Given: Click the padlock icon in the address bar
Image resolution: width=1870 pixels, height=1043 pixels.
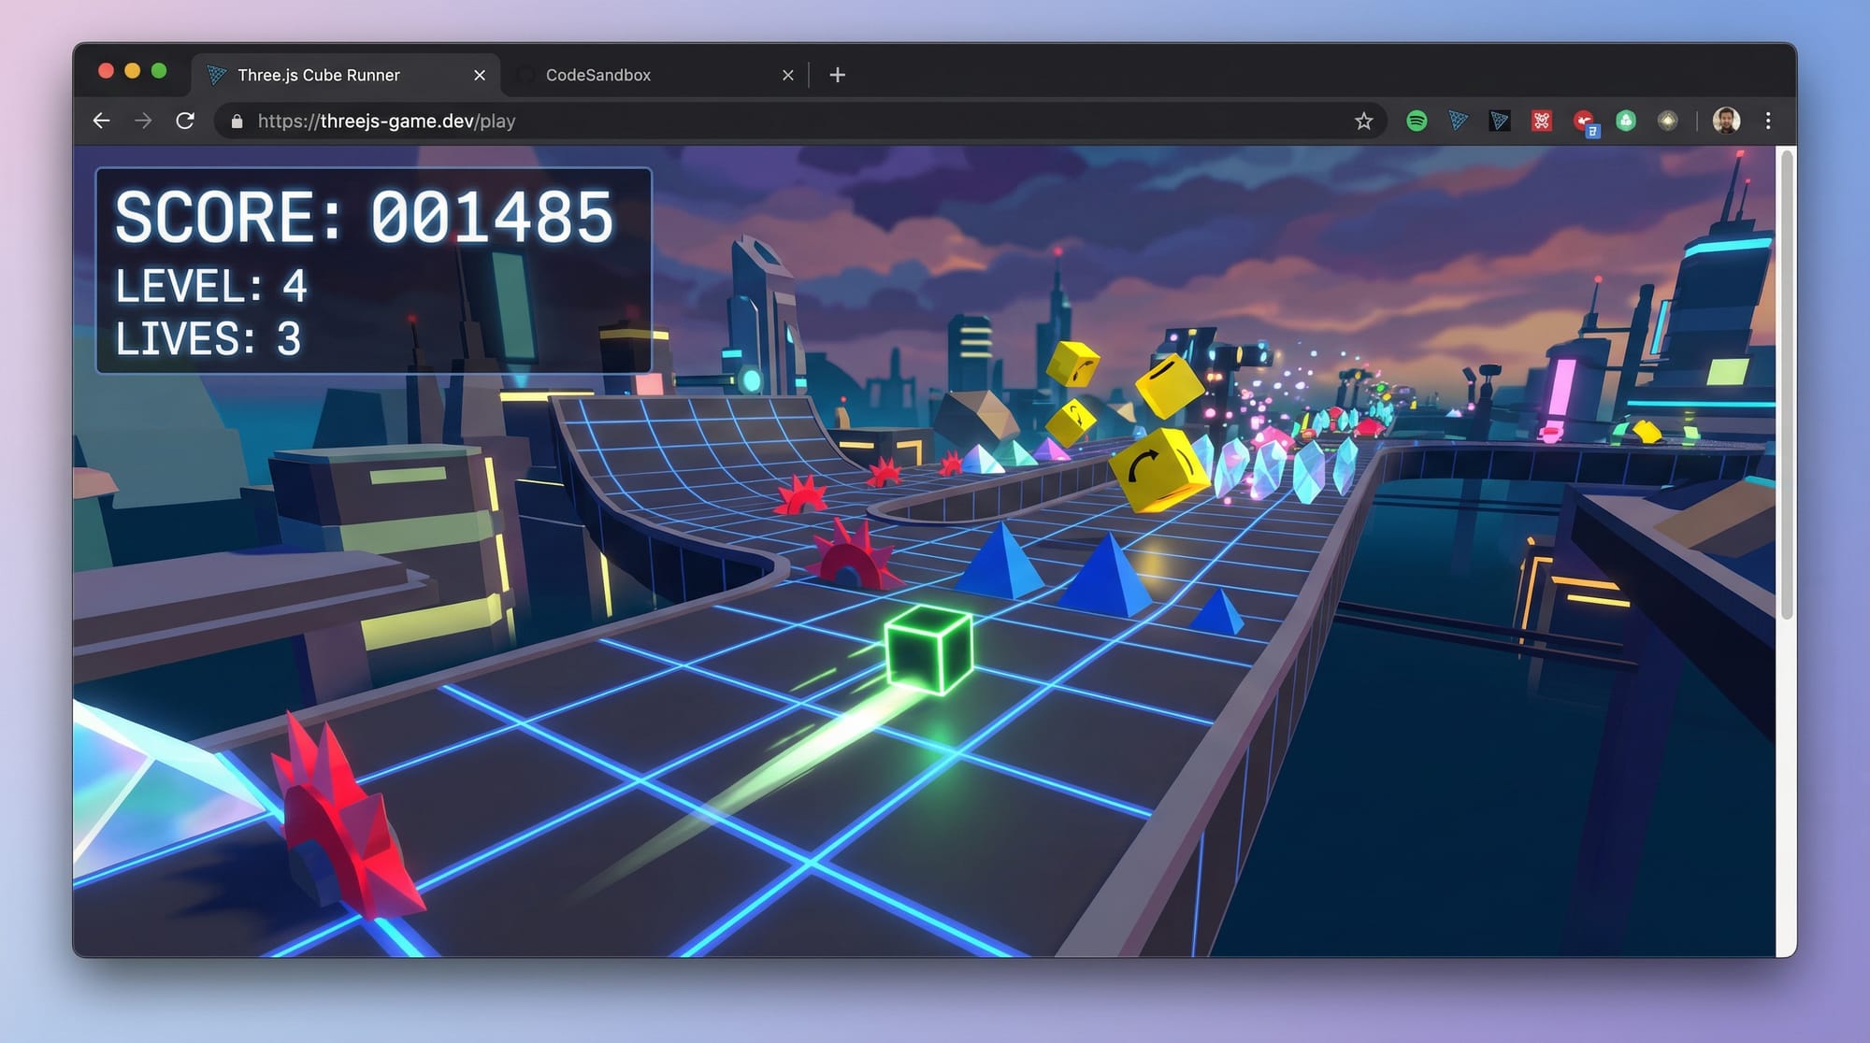Looking at the screenshot, I should (236, 121).
